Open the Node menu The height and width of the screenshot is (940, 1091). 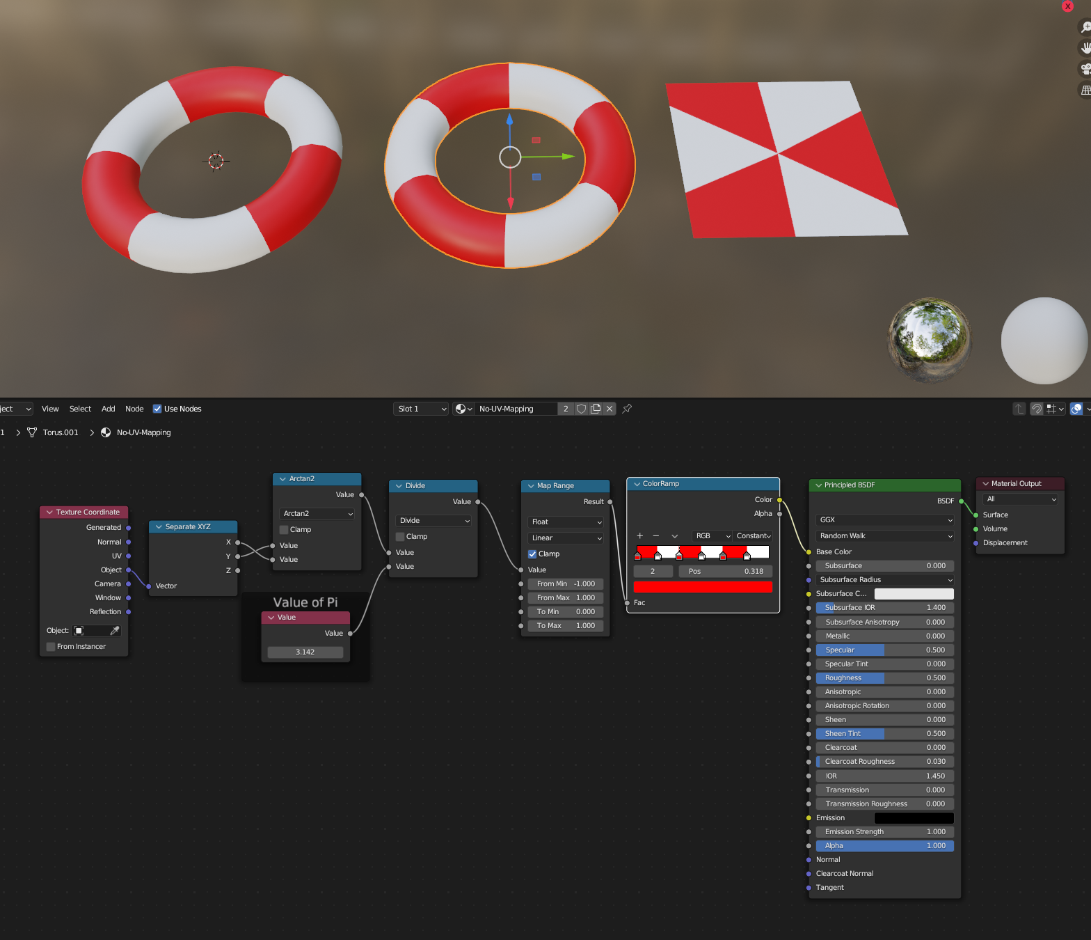pos(134,409)
